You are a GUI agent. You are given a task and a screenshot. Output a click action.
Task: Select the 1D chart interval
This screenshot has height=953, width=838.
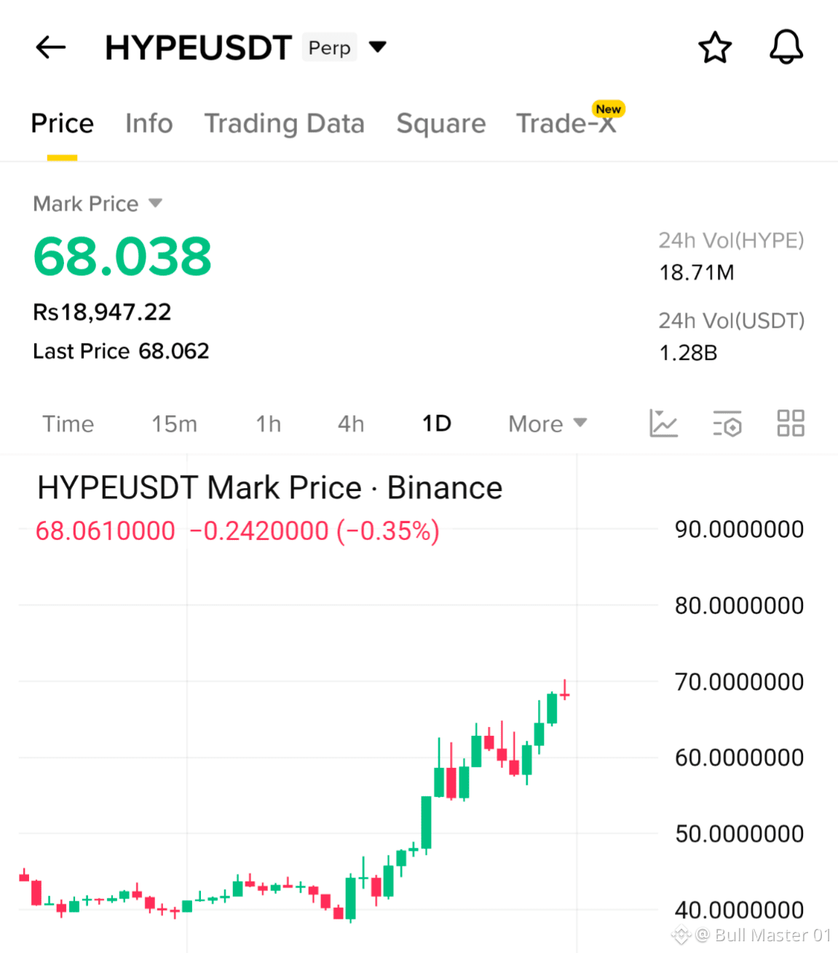[437, 423]
